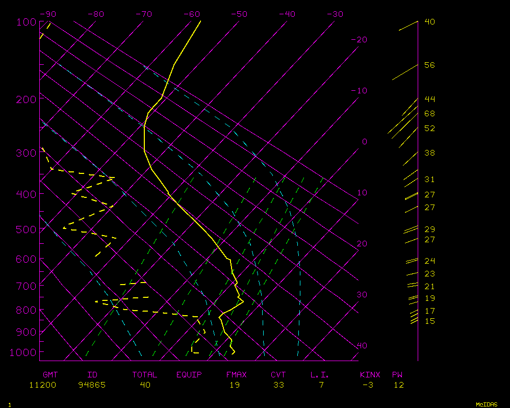Click the 100 pressure level label
Image resolution: width=510 pixels, height=408 pixels.
point(26,22)
